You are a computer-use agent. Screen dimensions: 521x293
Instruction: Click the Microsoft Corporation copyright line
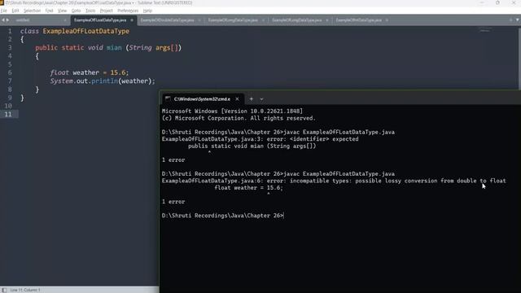click(239, 118)
